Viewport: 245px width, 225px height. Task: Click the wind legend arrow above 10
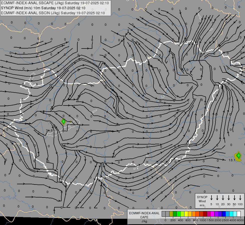pyautogui.click(x=217, y=198)
